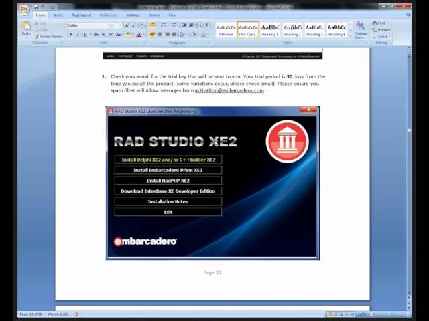The width and height of the screenshot is (429, 321).
Task: Open the Change Case dropdown
Action: coord(119,35)
